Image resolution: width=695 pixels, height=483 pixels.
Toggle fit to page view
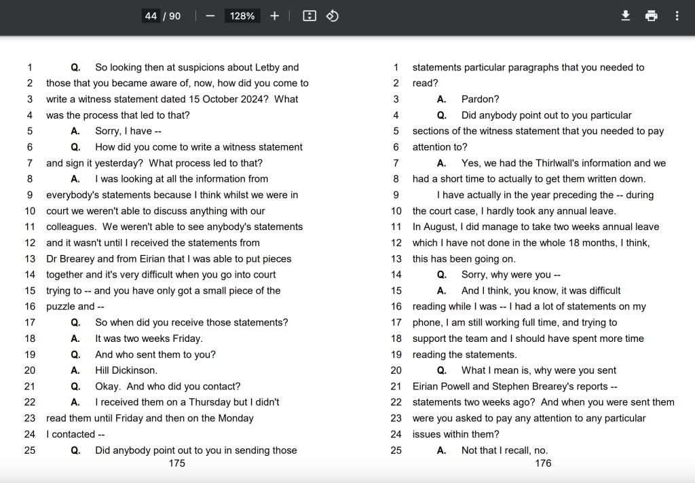pos(309,16)
